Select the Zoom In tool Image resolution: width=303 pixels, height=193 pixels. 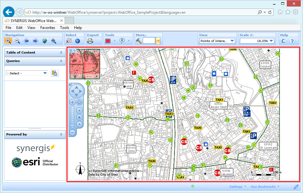coord(8,40)
